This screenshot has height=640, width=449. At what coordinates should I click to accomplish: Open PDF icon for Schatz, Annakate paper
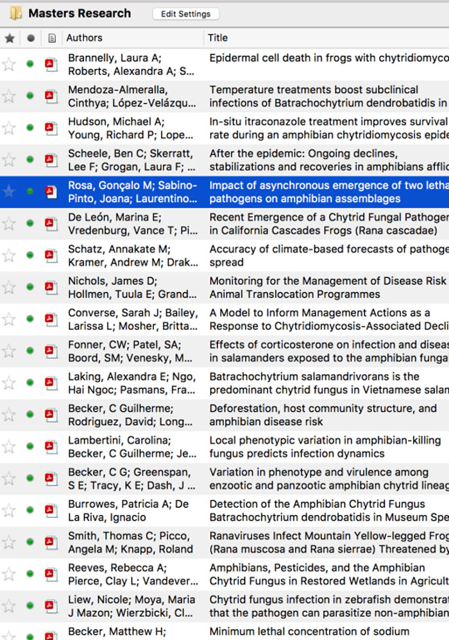(x=51, y=256)
